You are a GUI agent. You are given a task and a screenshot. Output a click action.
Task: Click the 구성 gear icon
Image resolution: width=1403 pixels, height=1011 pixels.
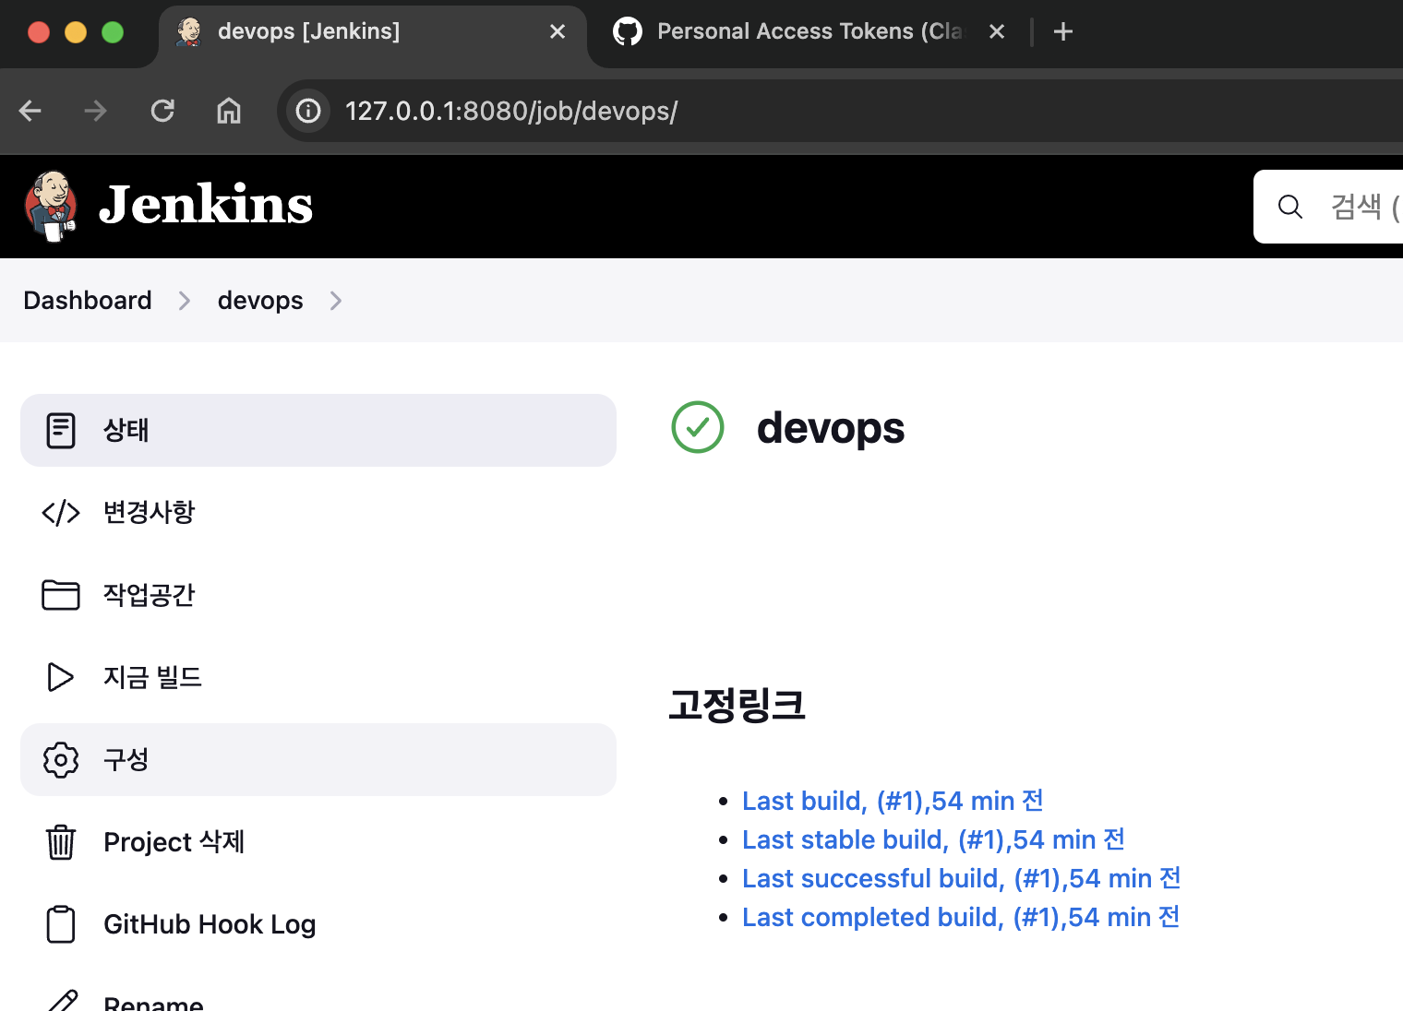pos(61,760)
